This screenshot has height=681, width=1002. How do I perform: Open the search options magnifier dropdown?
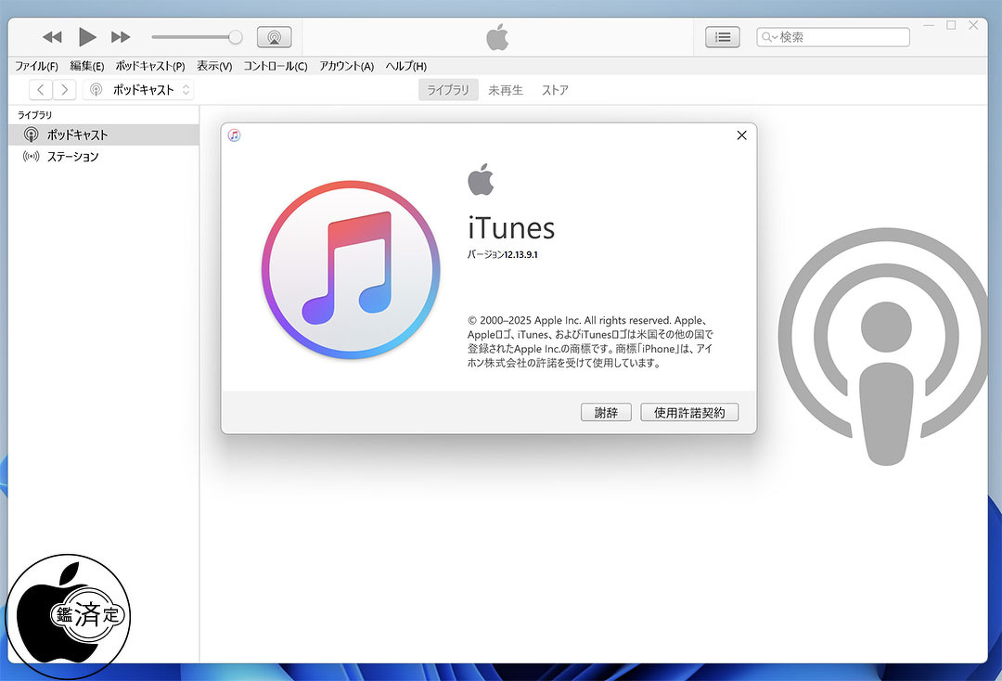click(769, 37)
